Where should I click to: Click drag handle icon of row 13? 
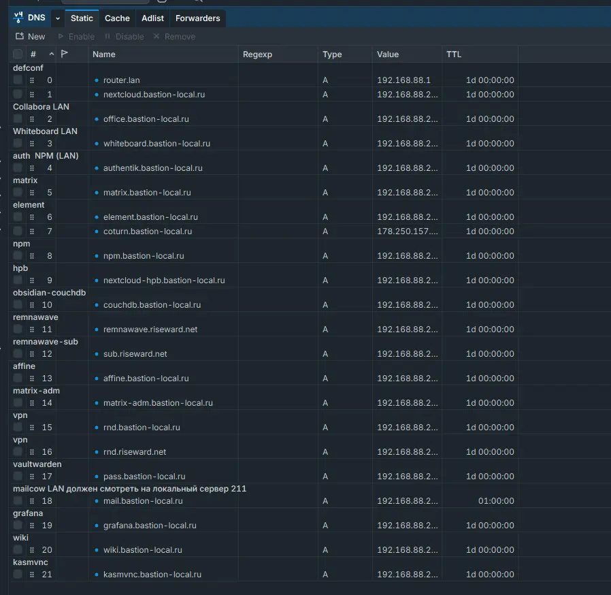pyautogui.click(x=32, y=379)
